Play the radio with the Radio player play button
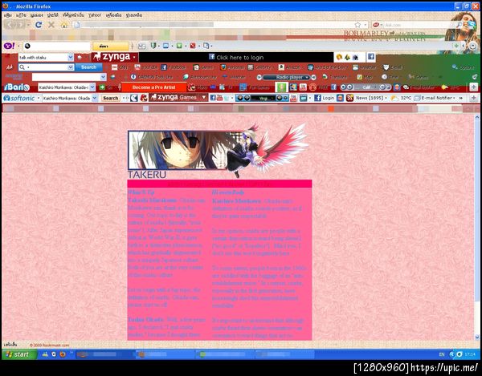This screenshot has width=482, height=376. coord(259,77)
